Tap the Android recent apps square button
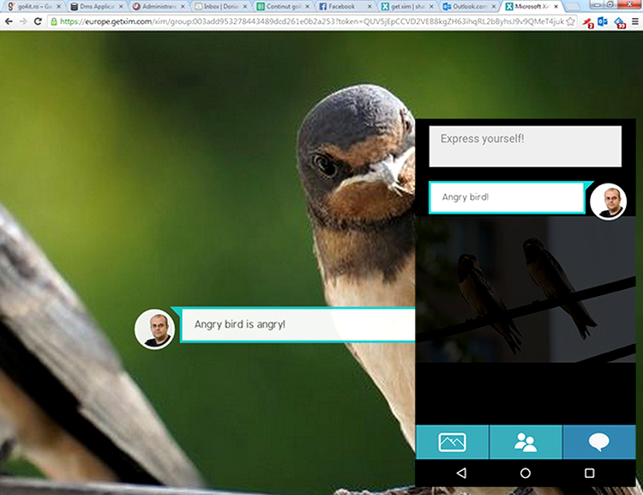The height and width of the screenshot is (495, 643). [589, 473]
